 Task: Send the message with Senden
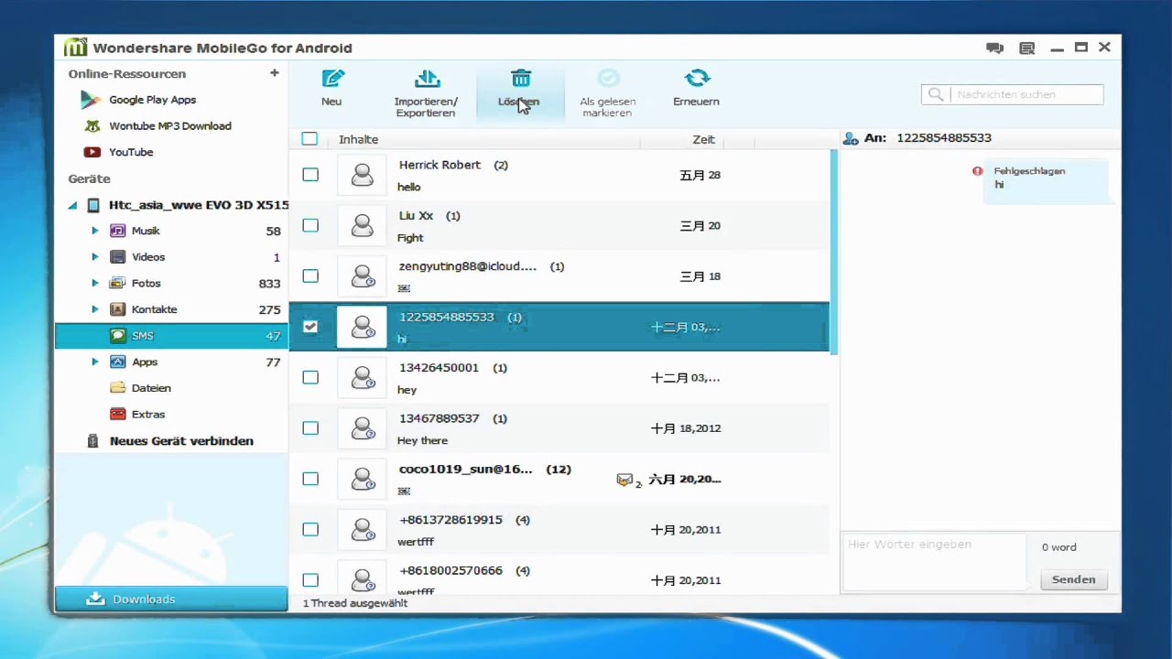1073,579
